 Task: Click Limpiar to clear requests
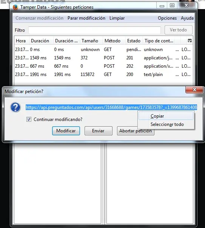(117, 18)
